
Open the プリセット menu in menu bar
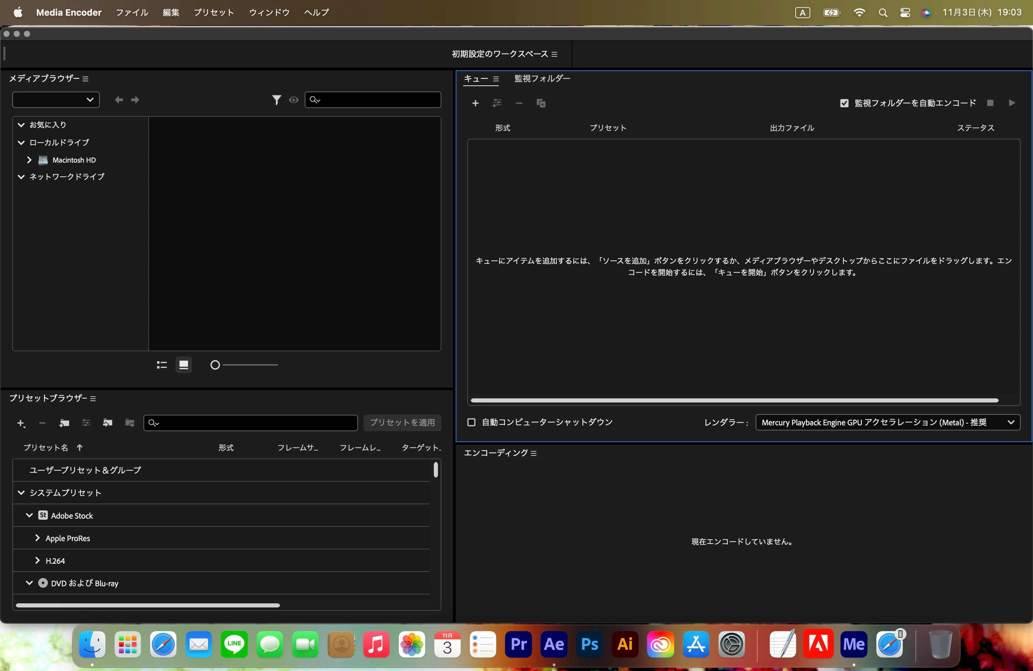click(x=214, y=12)
